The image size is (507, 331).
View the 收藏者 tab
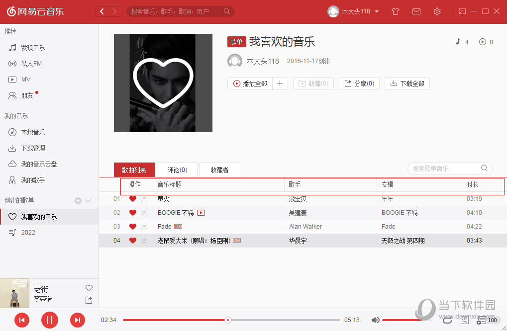click(219, 169)
